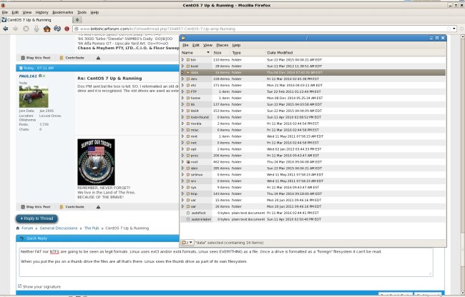Expand the lib64 folder
Image resolution: width=465 pixels, height=297 pixels.
click(182, 111)
